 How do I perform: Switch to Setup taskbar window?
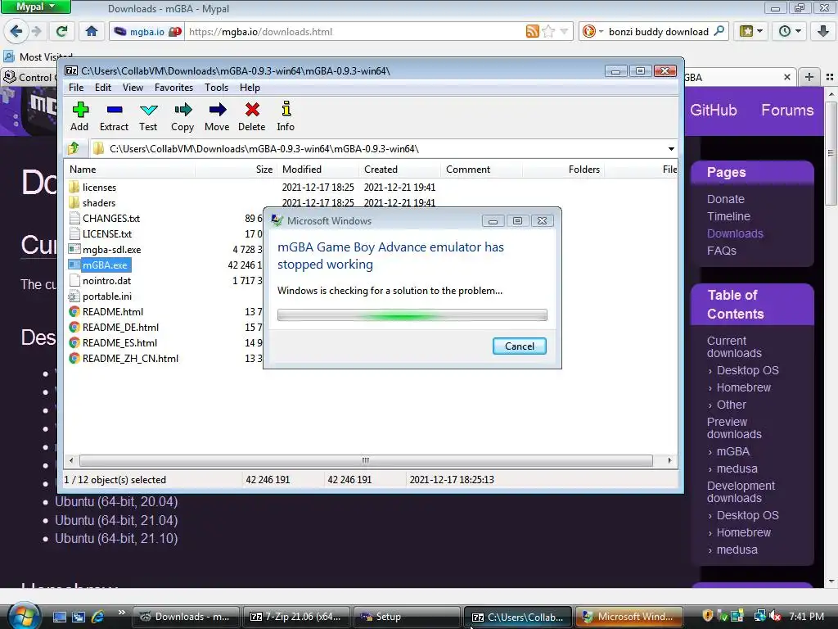point(407,617)
